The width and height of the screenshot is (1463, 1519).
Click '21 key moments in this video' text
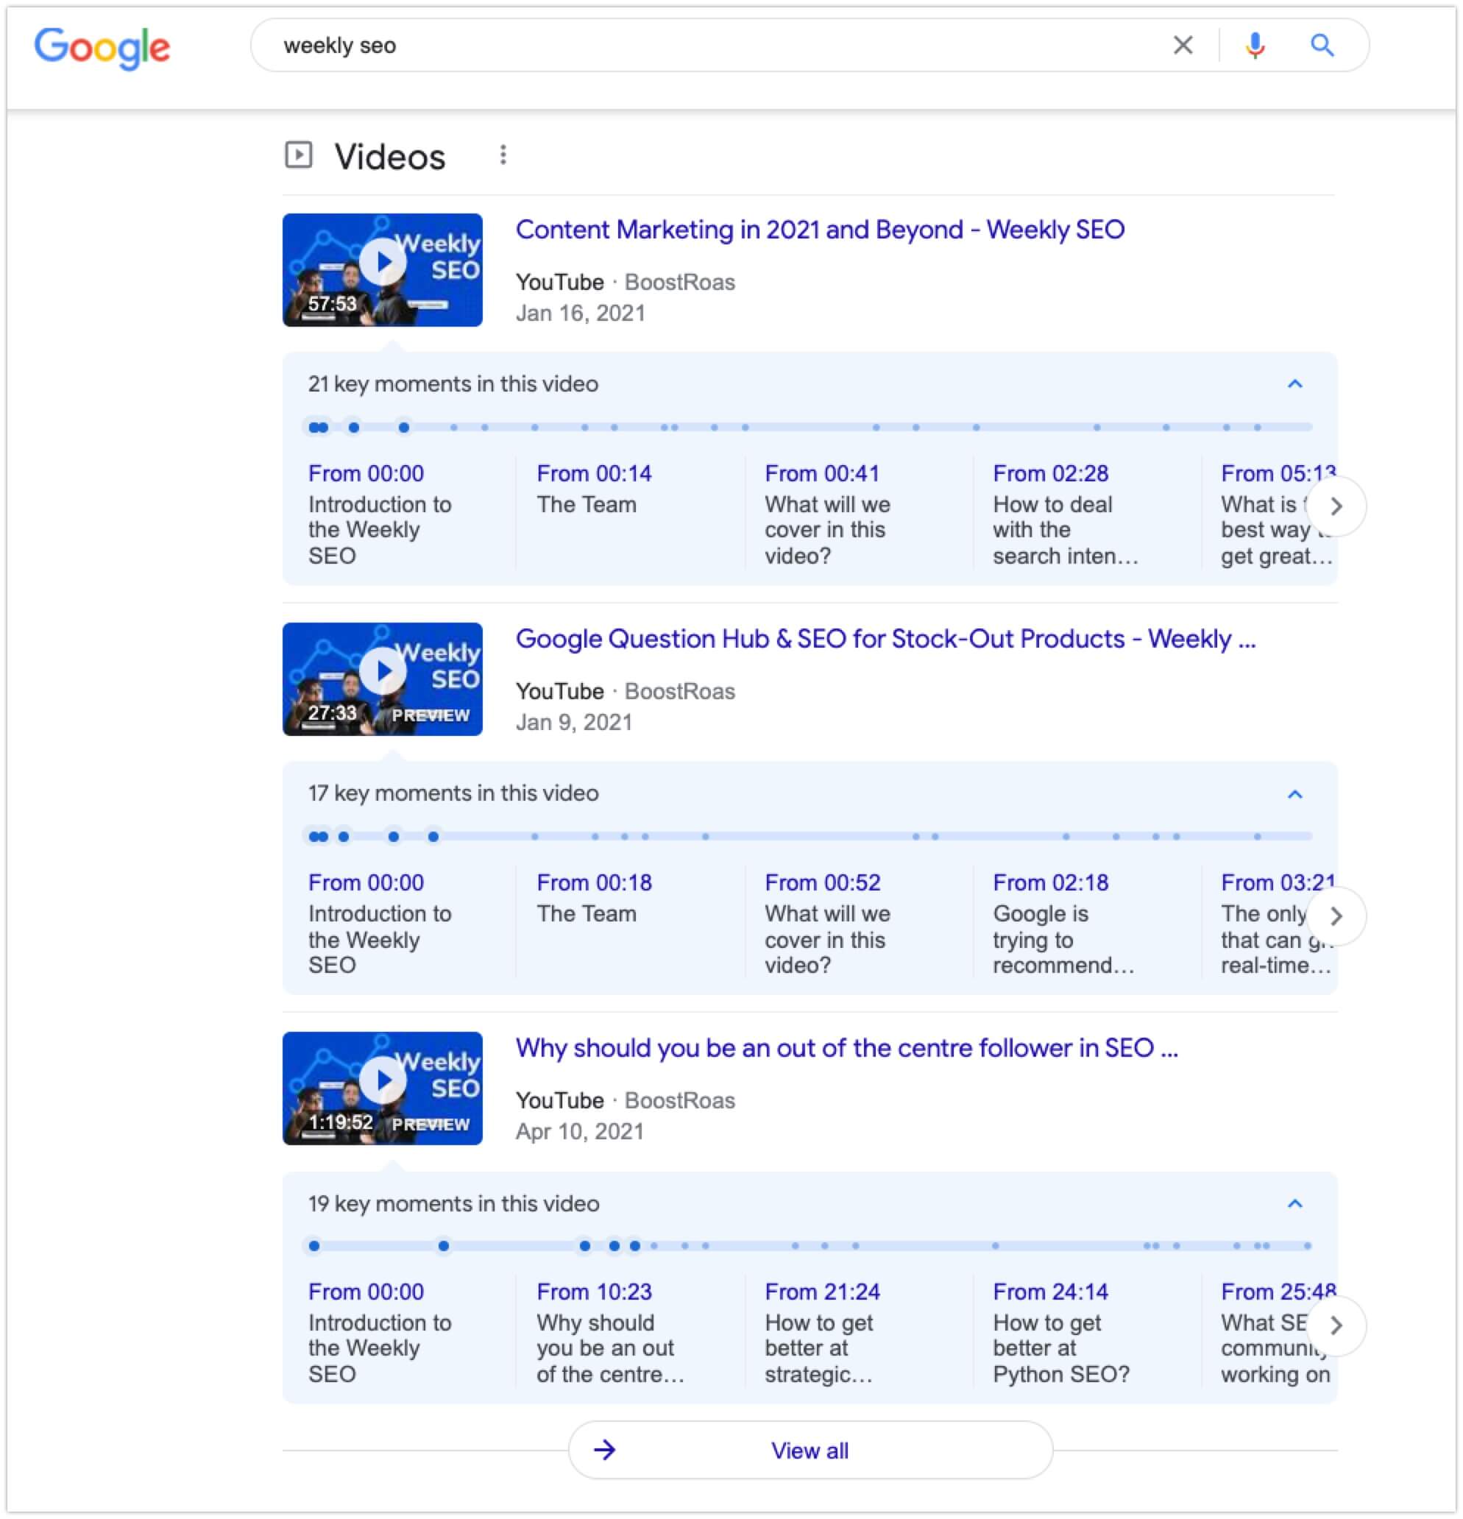coord(453,384)
